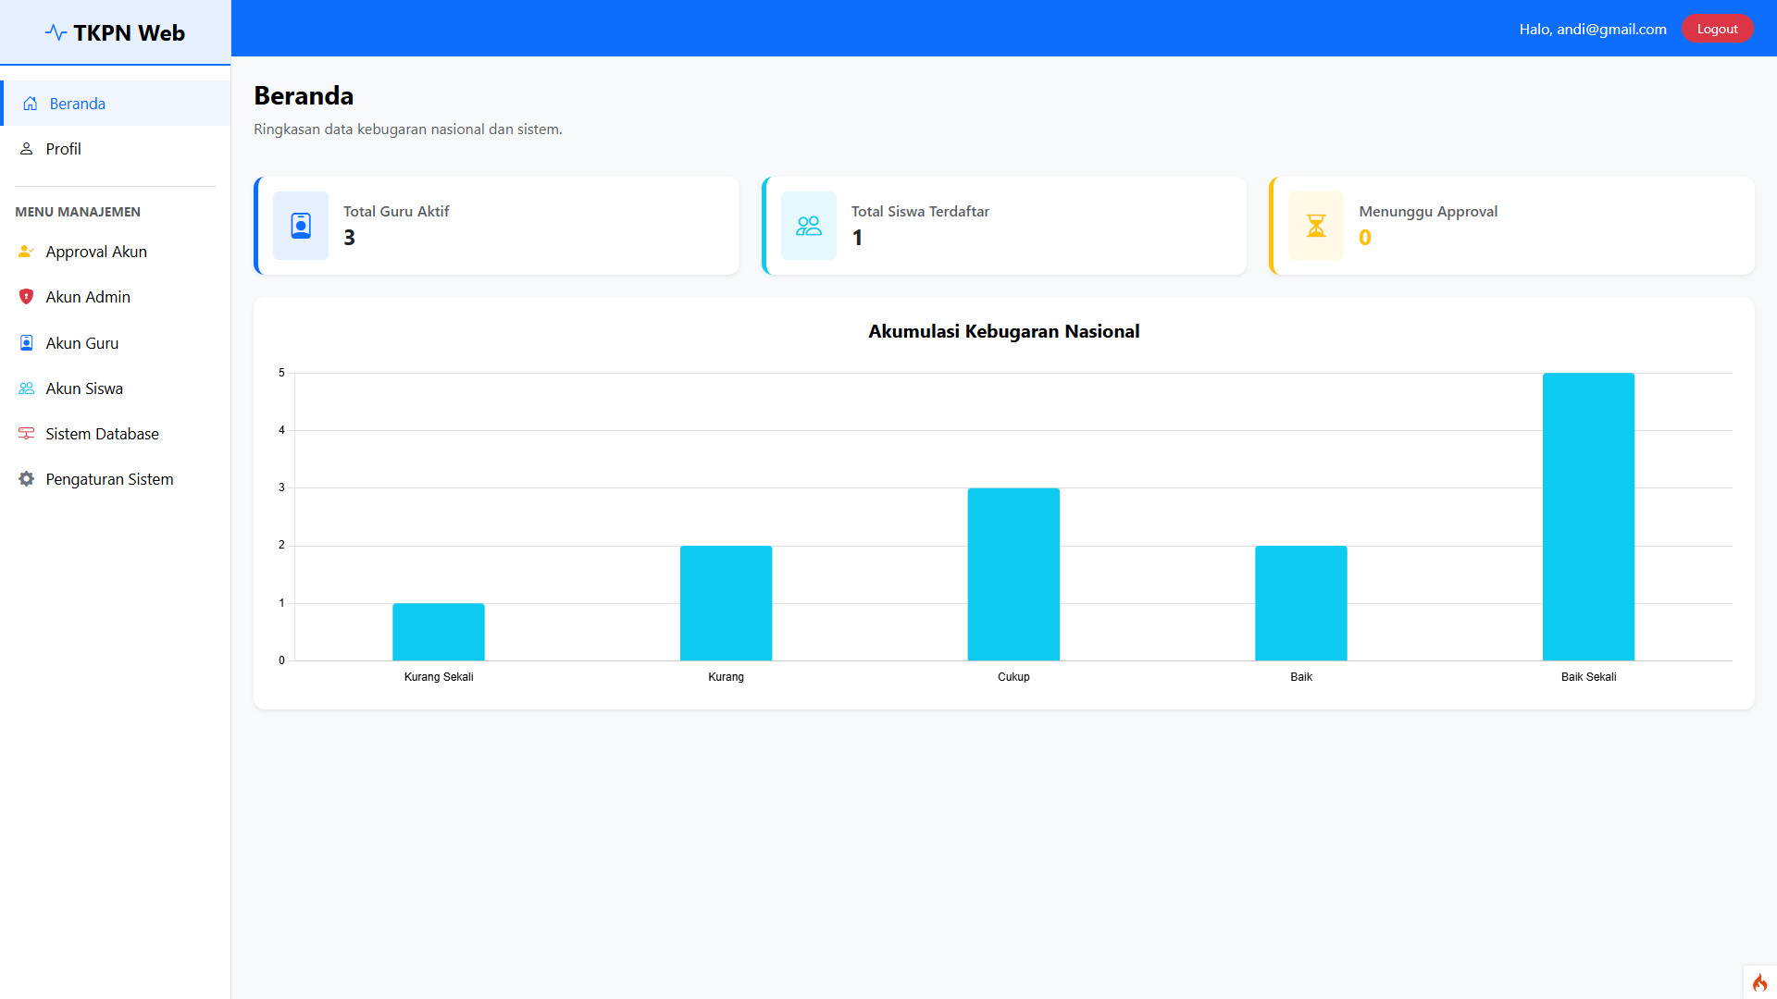The image size is (1777, 999).
Task: Click the Beranda home icon in sidebar
Action: 31,104
